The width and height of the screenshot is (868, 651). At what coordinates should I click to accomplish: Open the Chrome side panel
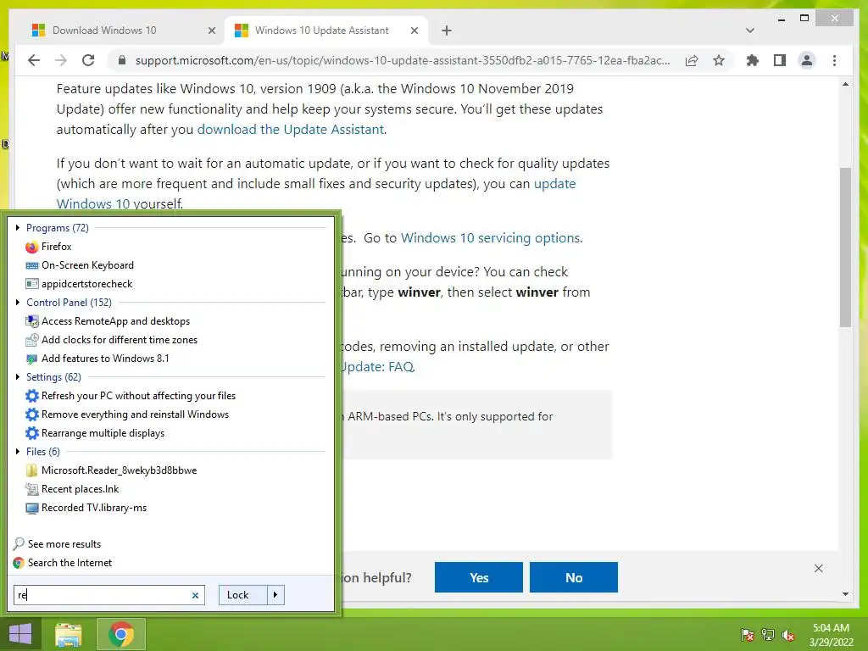click(x=780, y=60)
